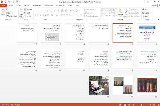Expand Shape Fill options

click(133, 10)
